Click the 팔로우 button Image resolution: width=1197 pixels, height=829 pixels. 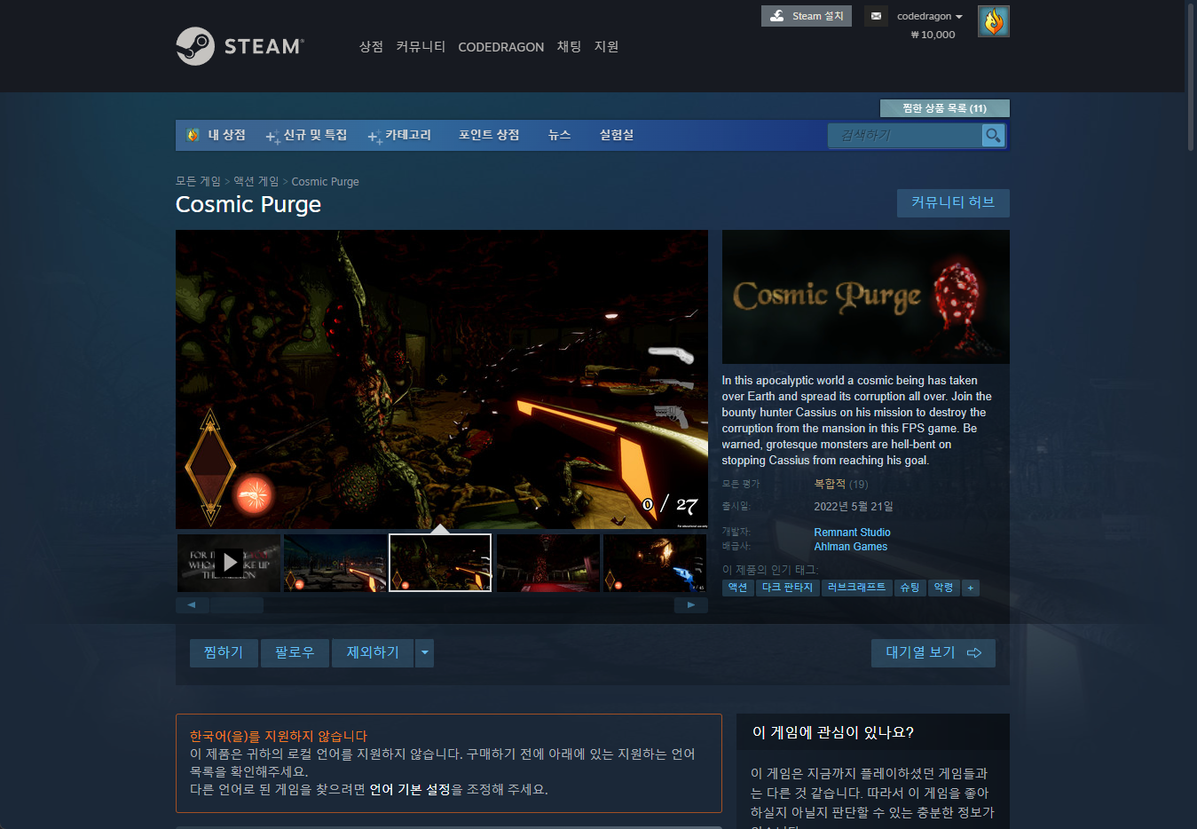click(x=295, y=653)
